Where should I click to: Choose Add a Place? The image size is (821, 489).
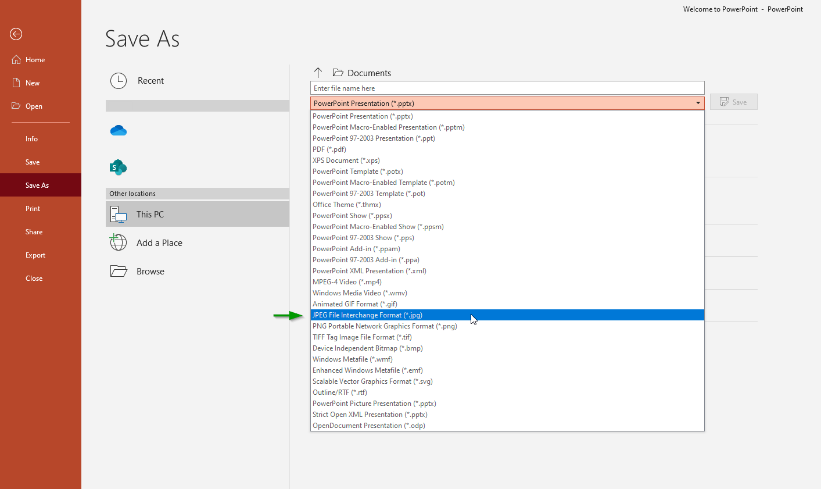click(198, 242)
